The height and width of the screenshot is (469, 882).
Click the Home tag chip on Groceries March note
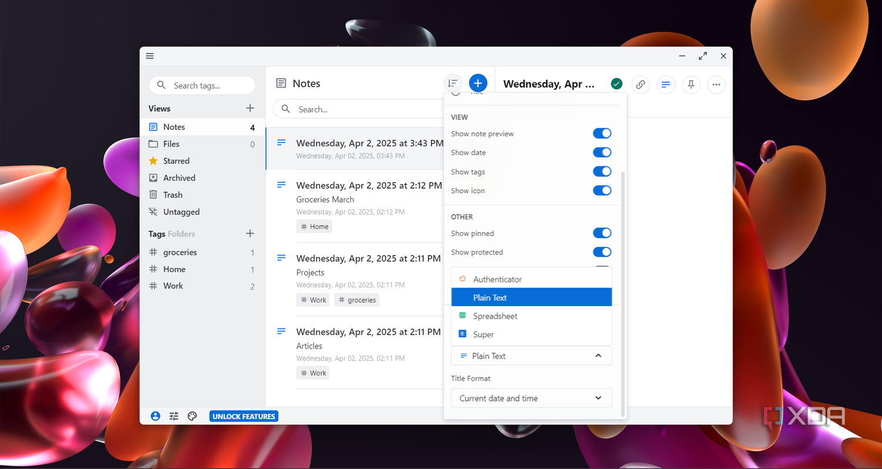pos(314,226)
